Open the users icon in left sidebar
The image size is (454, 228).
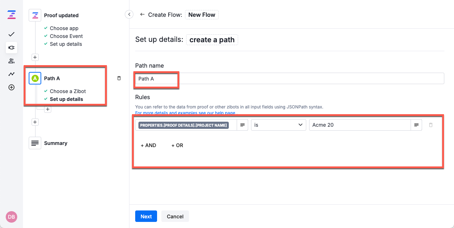coord(11,61)
